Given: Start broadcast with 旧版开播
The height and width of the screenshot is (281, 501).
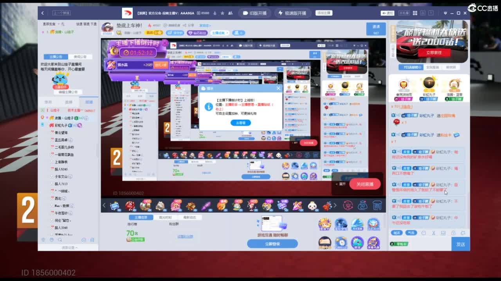Looking at the screenshot, I should point(255,13).
